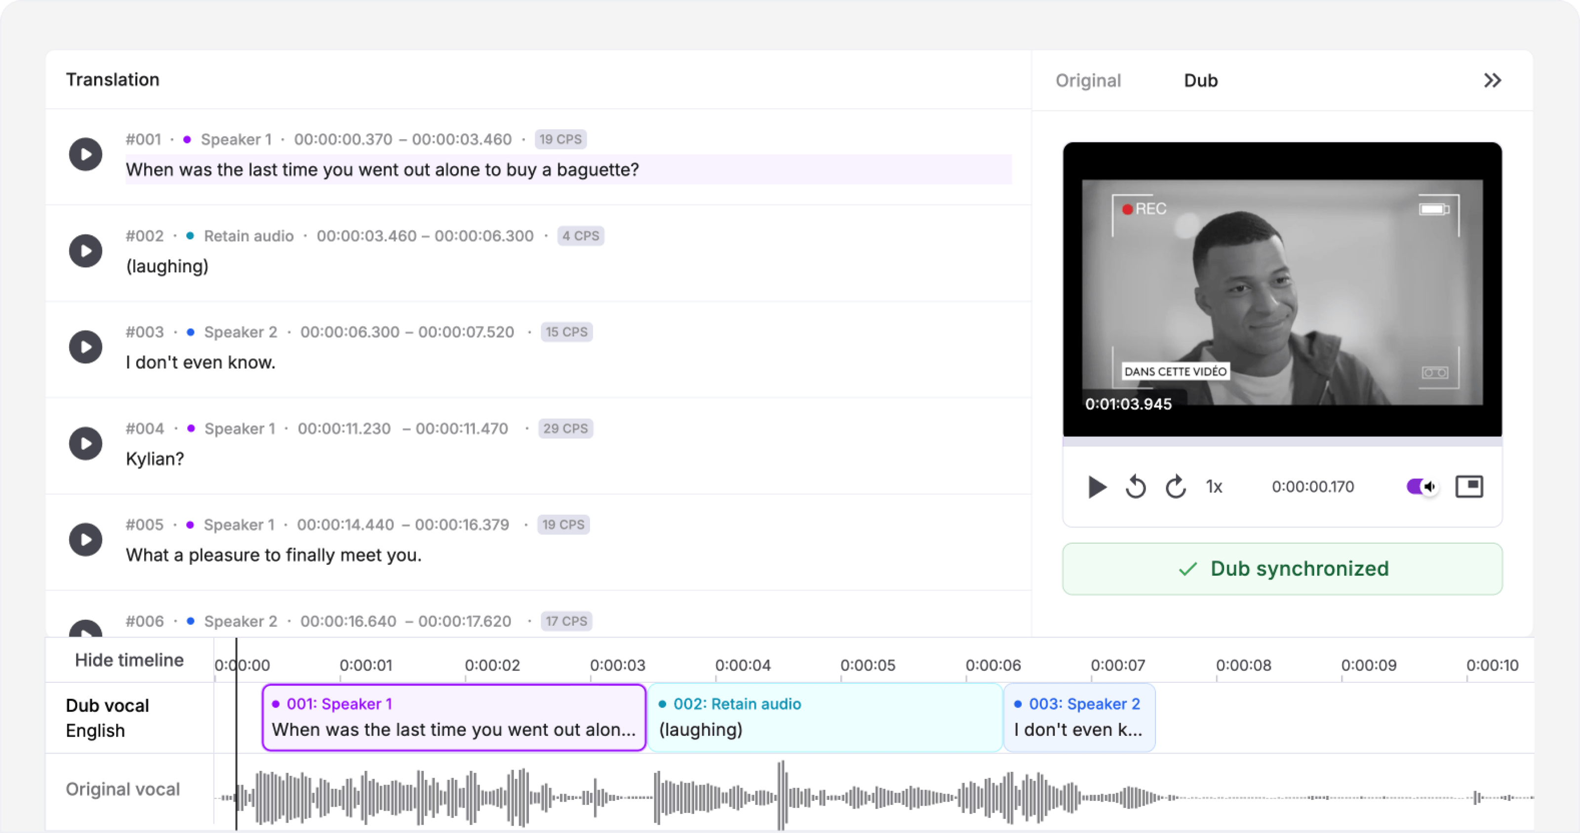Click the 0:00:00.170 playback time readout
This screenshot has width=1580, height=833.
tap(1312, 487)
